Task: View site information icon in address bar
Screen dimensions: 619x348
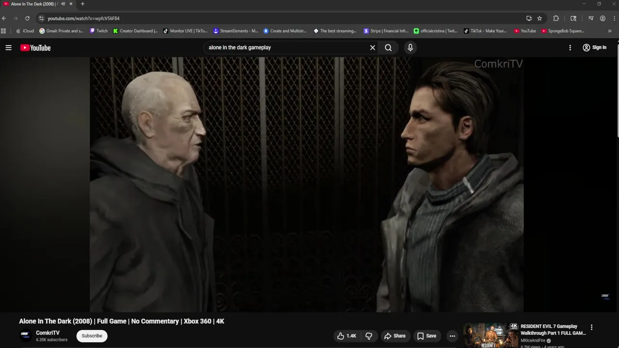Action: point(41,18)
